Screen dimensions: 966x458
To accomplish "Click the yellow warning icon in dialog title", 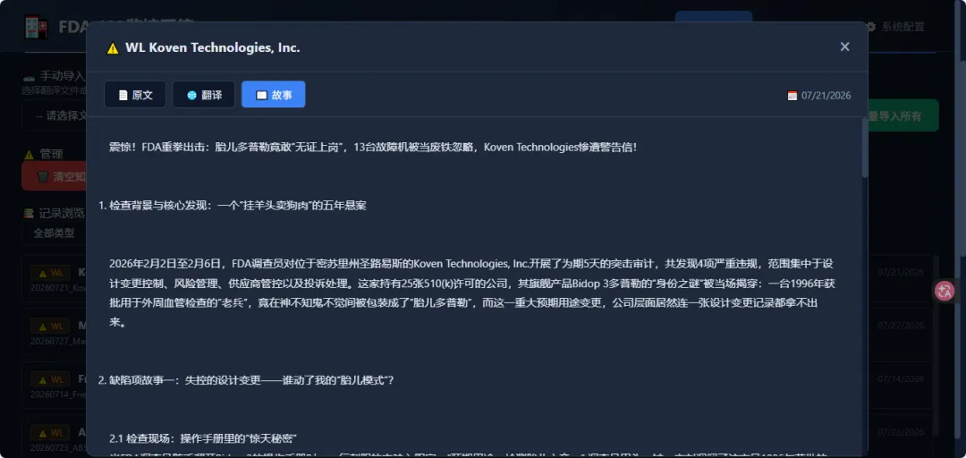I will (112, 48).
